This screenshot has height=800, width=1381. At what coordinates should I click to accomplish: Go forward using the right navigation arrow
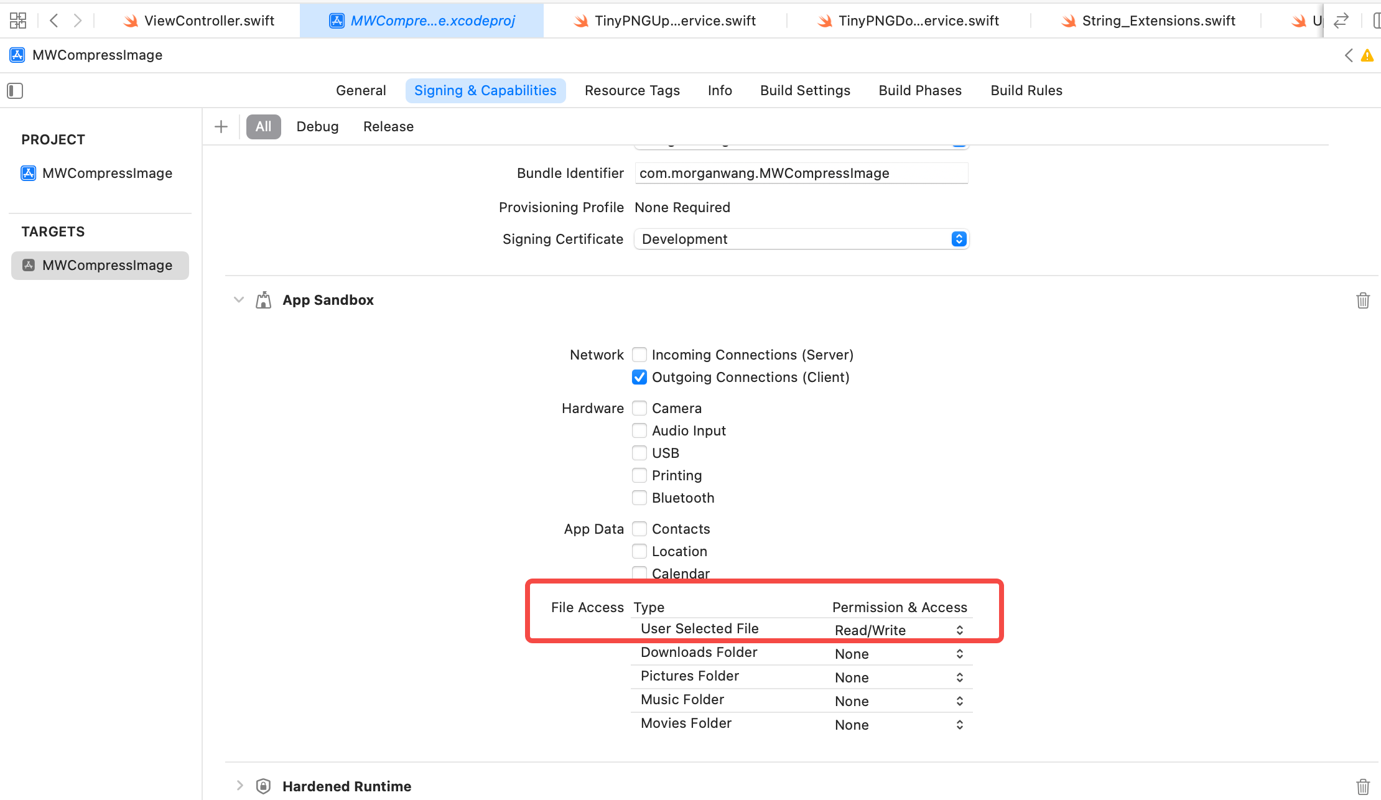(x=77, y=21)
